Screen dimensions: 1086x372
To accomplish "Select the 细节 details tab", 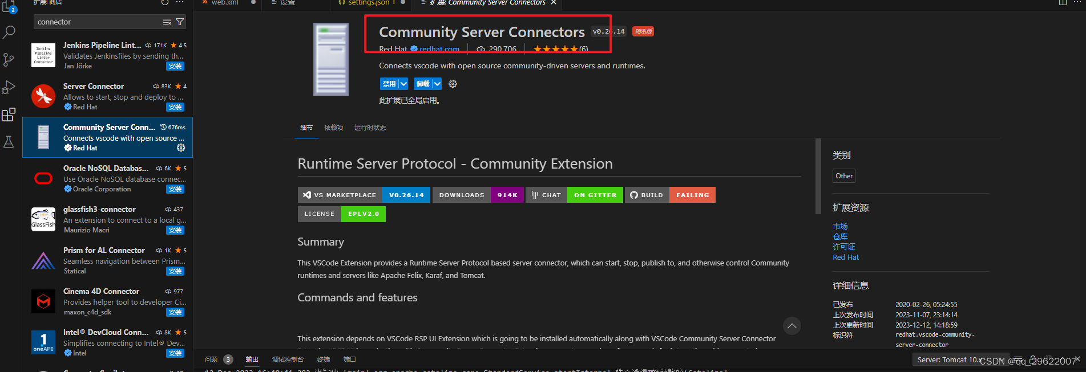I will click(306, 128).
